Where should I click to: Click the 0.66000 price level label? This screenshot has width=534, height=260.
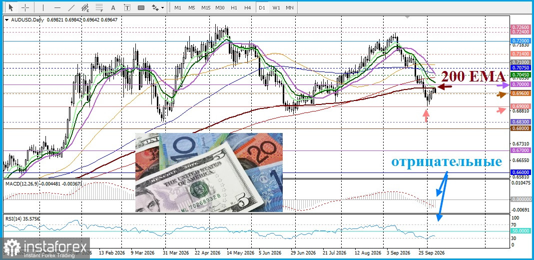pyautogui.click(x=520, y=172)
